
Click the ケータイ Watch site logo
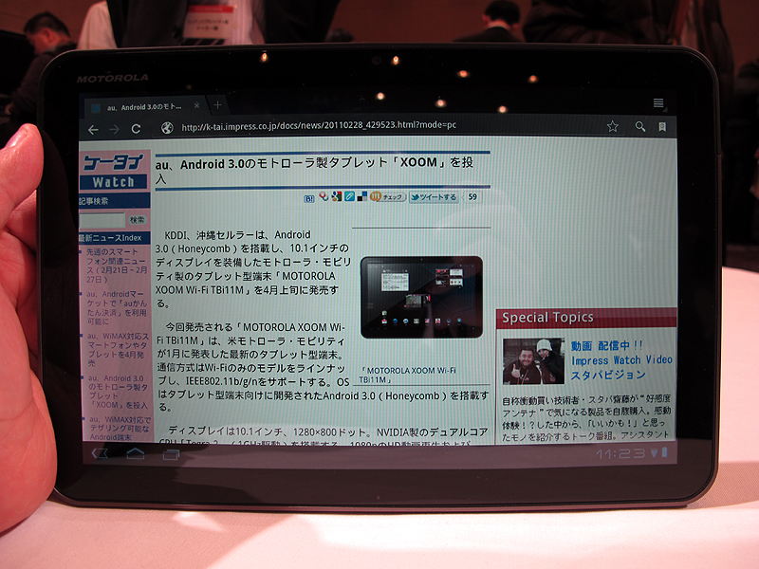[x=114, y=172]
